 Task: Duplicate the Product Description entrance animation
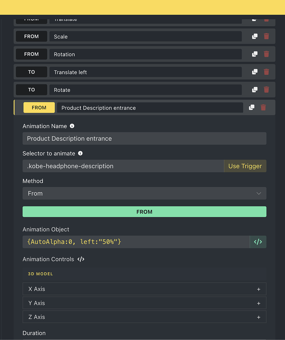point(251,107)
